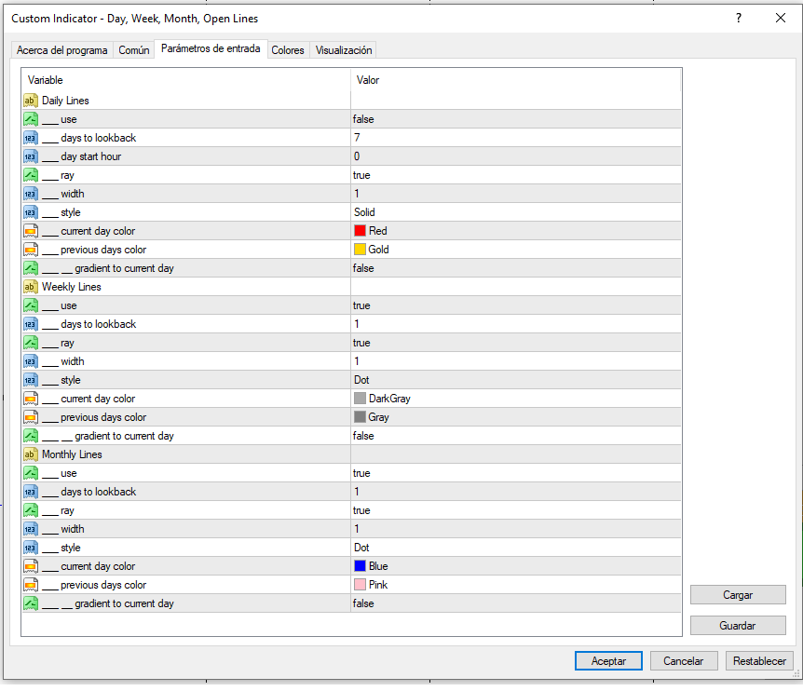Open the Weekly Lines style Dot dropdown
The width and height of the screenshot is (803, 691).
click(516, 380)
